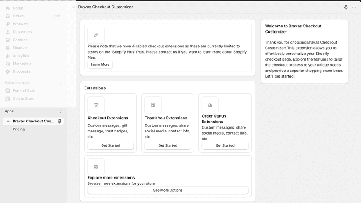The height and width of the screenshot is (203, 361).
Task: Click the Products tag icon
Action: (x=7, y=24)
